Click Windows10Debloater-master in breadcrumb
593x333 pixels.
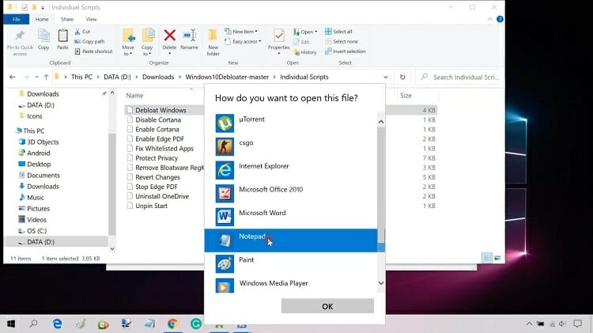[227, 77]
